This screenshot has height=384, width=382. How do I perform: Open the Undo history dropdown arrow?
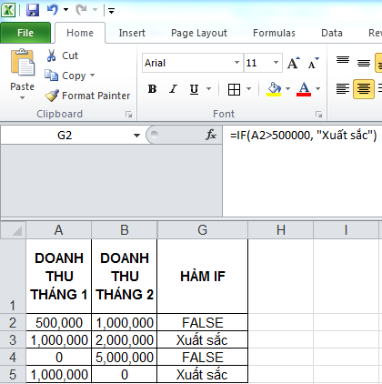(x=65, y=10)
